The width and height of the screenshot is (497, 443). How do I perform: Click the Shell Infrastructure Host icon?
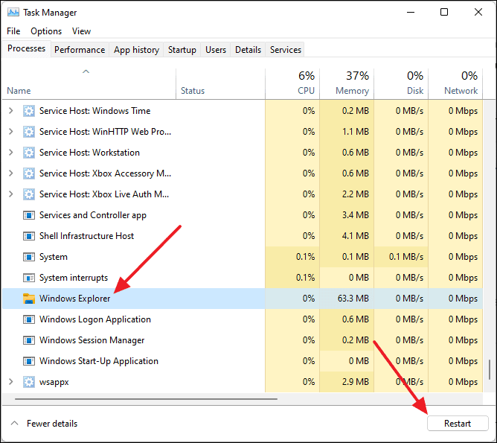29,236
